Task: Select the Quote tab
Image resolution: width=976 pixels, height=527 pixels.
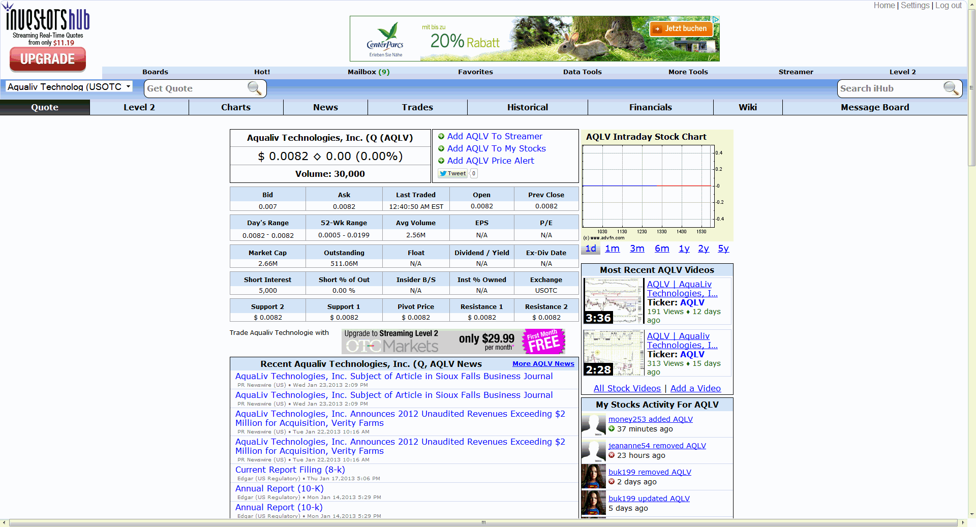Action: [x=45, y=107]
